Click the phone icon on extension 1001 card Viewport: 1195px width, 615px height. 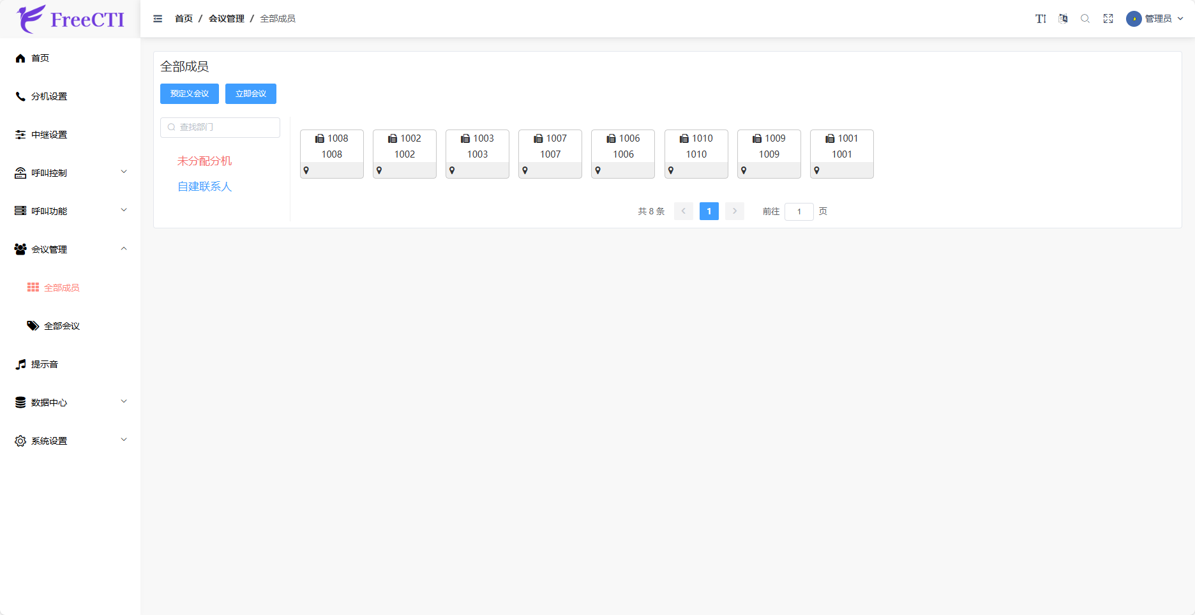(830, 138)
